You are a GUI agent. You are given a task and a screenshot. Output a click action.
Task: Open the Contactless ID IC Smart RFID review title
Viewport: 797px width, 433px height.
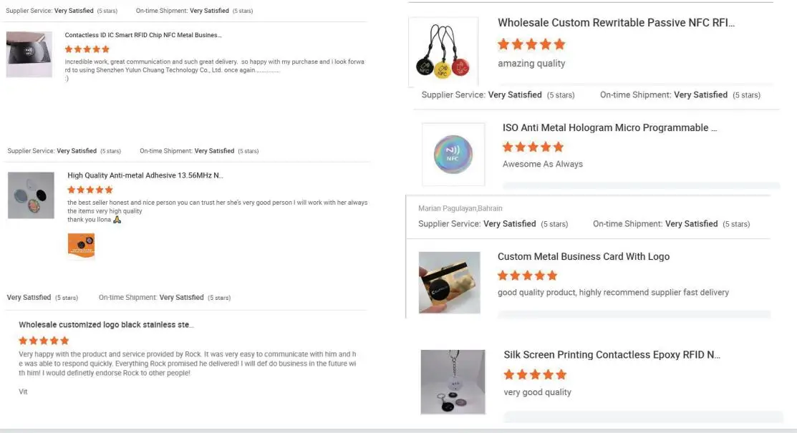tap(143, 35)
